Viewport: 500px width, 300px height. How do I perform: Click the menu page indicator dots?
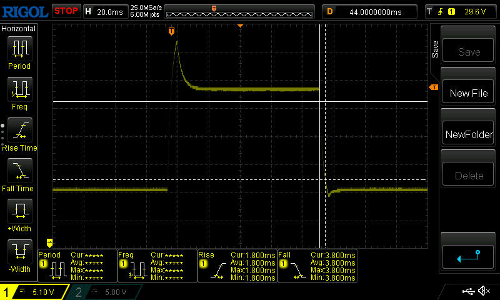pos(2,135)
